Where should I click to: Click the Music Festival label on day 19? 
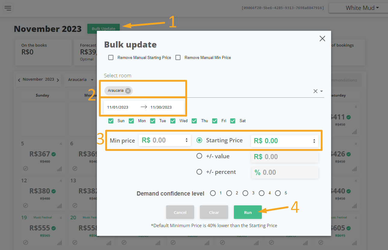click(x=43, y=217)
